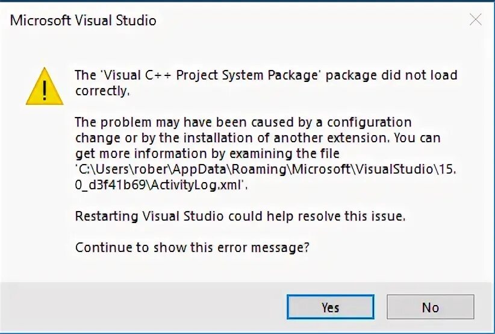Click the 'Continue to show this error message?' question
This screenshot has width=495, height=334.
[x=193, y=248]
